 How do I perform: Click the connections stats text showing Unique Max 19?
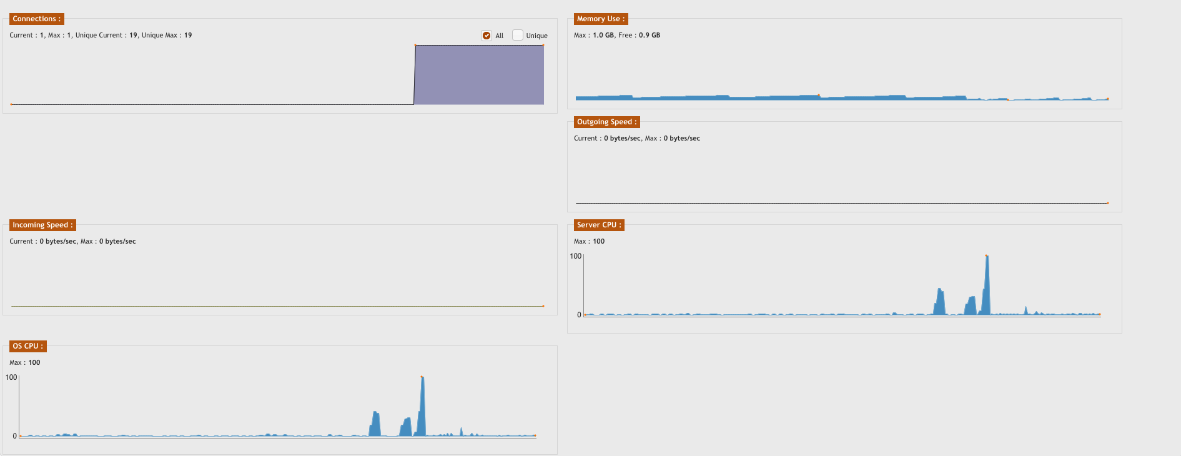(x=166, y=36)
